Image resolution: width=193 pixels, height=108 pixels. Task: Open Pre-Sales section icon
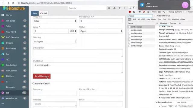(x=3, y=21)
